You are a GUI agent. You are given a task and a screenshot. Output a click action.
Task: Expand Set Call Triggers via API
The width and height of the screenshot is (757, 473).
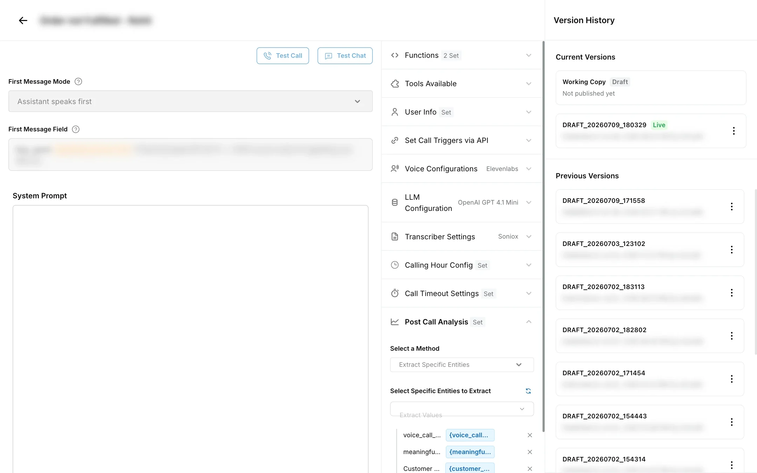click(x=528, y=140)
